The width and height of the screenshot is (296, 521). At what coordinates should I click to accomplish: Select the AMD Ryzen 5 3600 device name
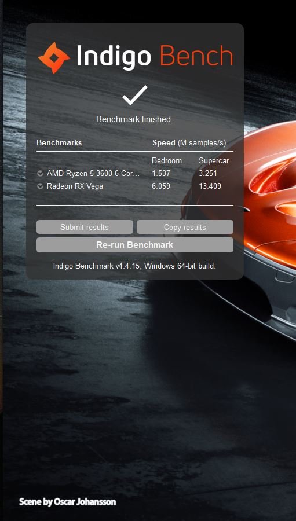[x=93, y=174]
